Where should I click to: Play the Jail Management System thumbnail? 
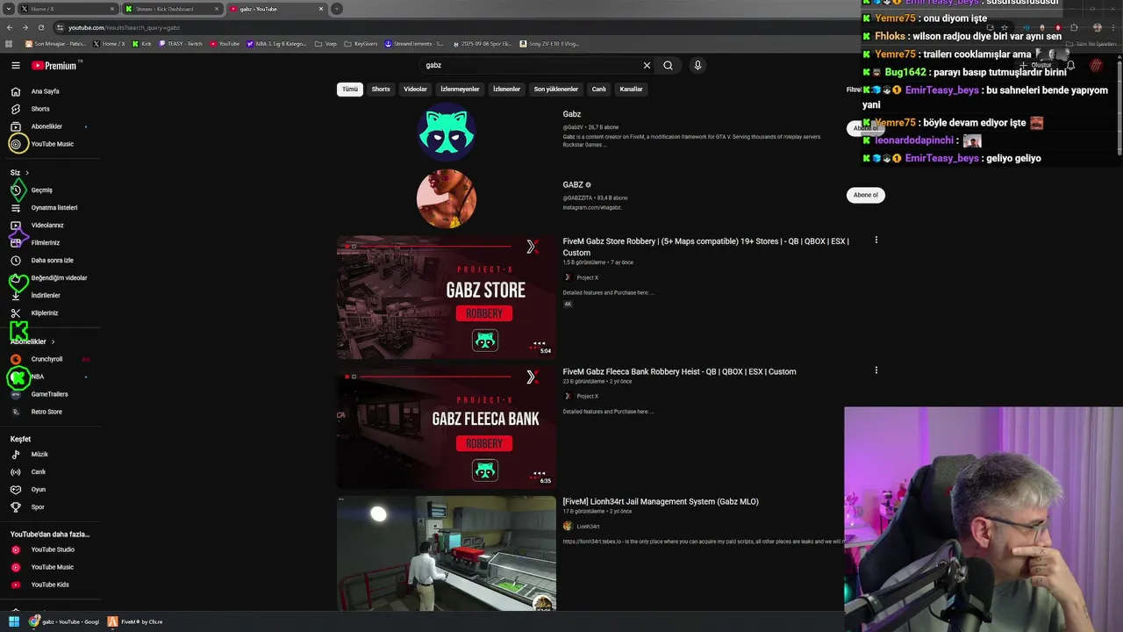coord(447,554)
